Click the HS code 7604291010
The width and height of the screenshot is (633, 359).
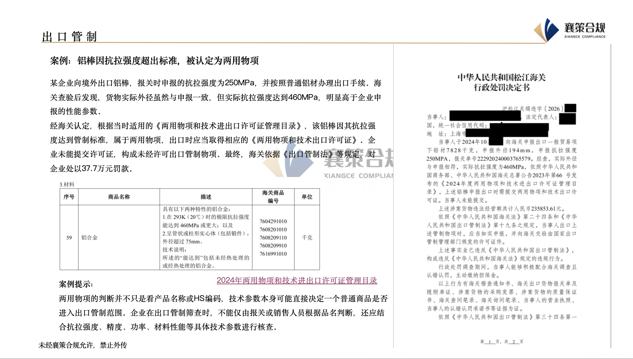tap(273, 221)
